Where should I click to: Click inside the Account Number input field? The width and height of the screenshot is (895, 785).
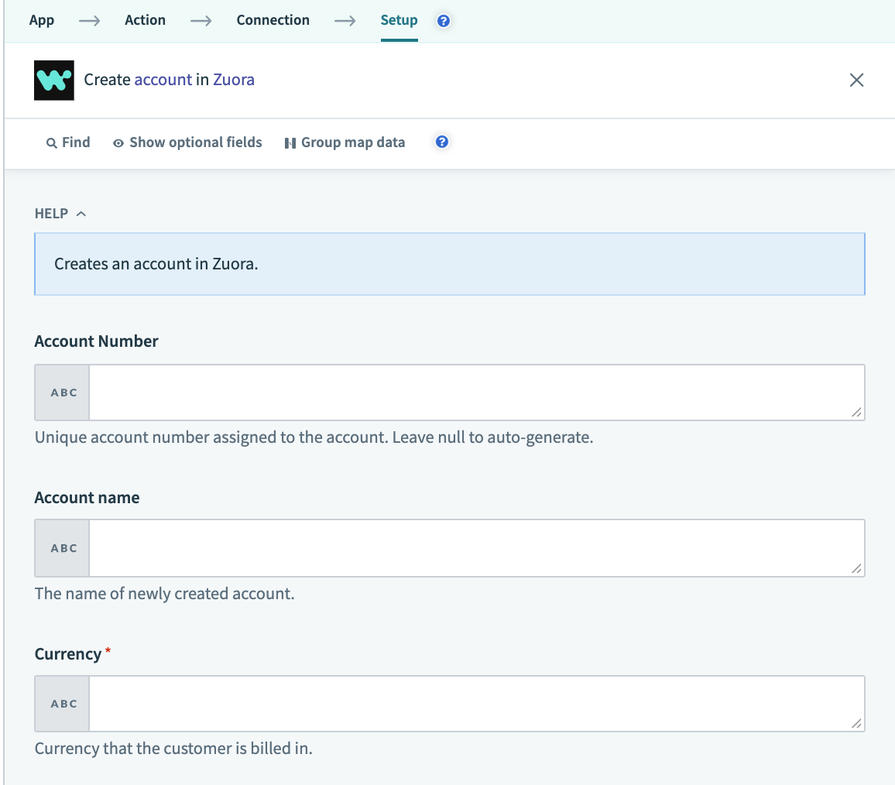tap(476, 392)
